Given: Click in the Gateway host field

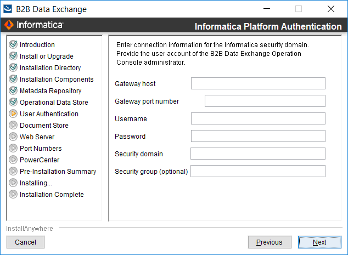Looking at the screenshot, I should [x=258, y=83].
